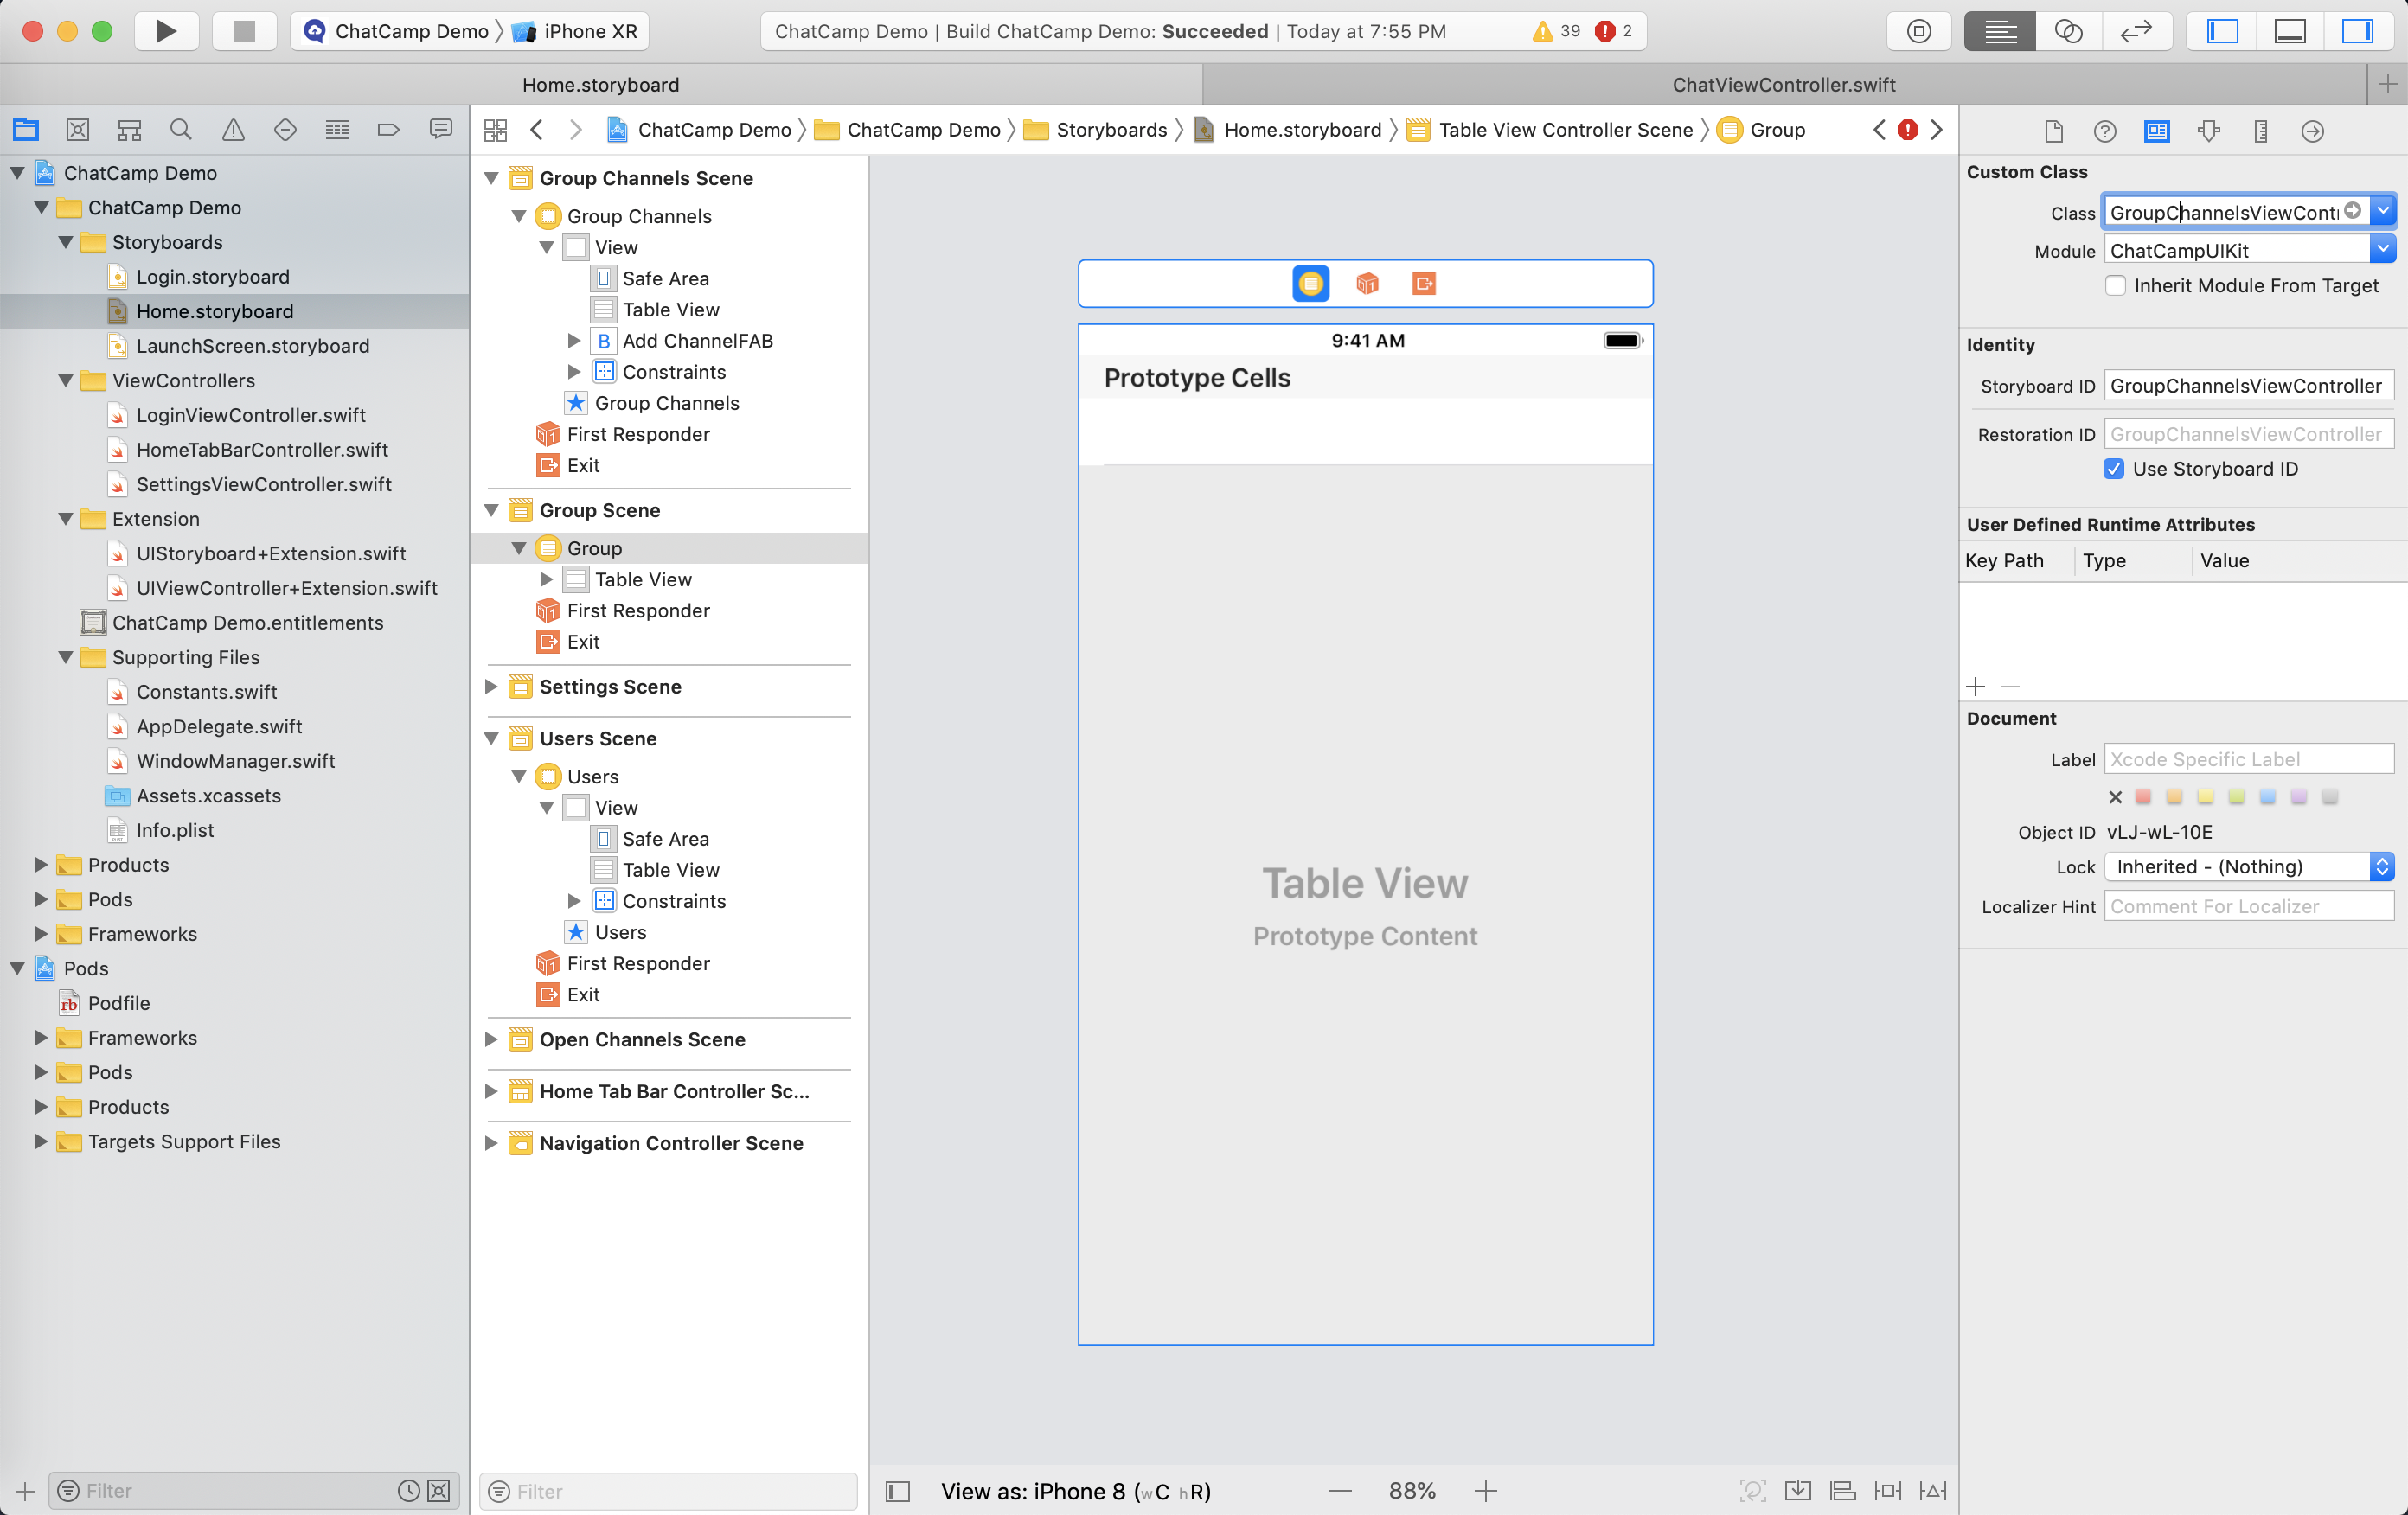This screenshot has width=2408, height=1515.
Task: Expand the Group Channels Scene tree
Action: point(492,178)
